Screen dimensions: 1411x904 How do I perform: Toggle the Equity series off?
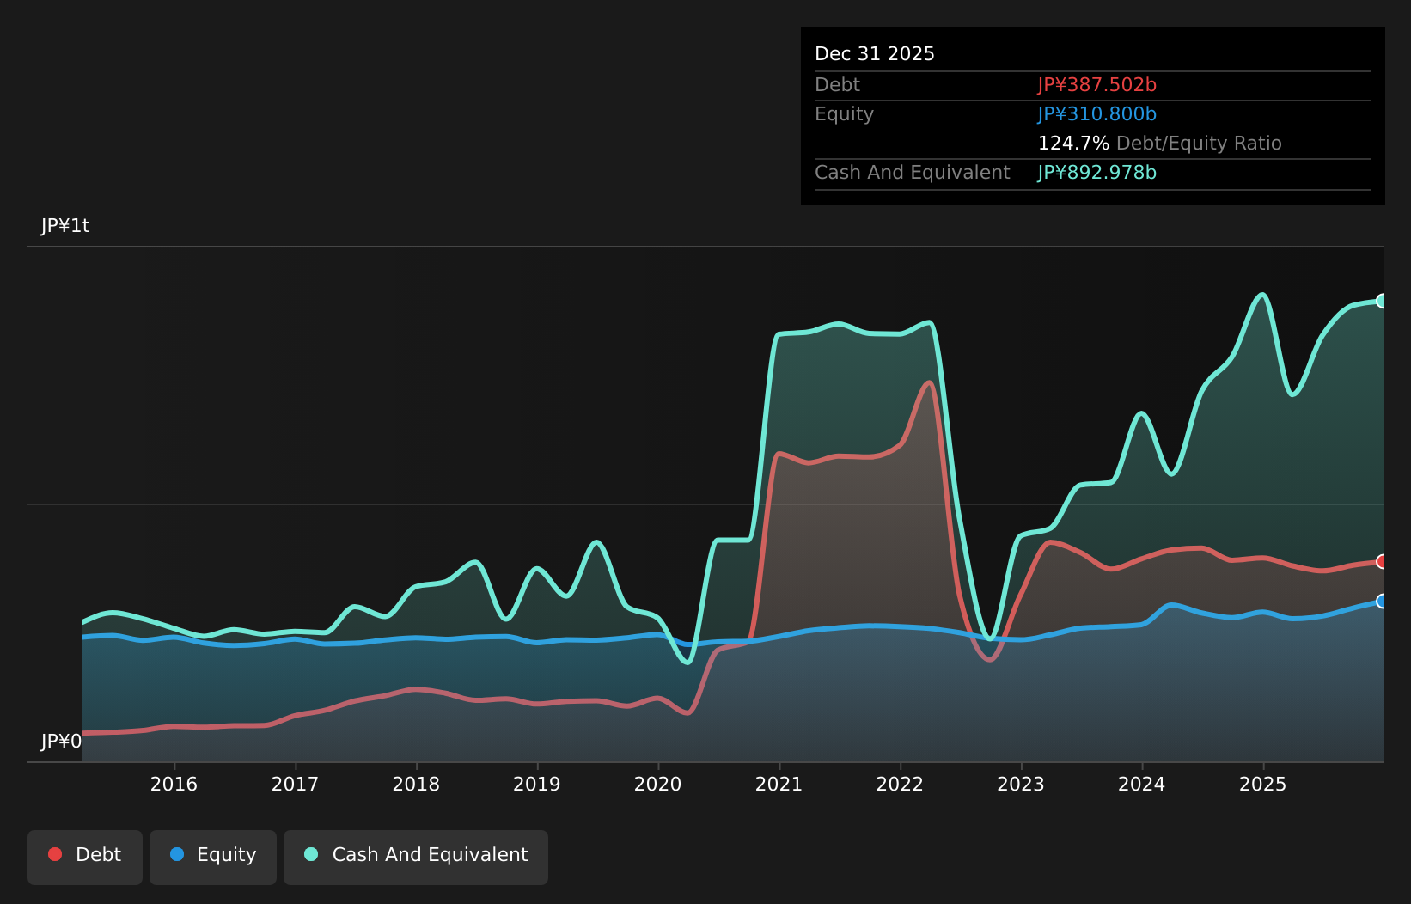[212, 856]
